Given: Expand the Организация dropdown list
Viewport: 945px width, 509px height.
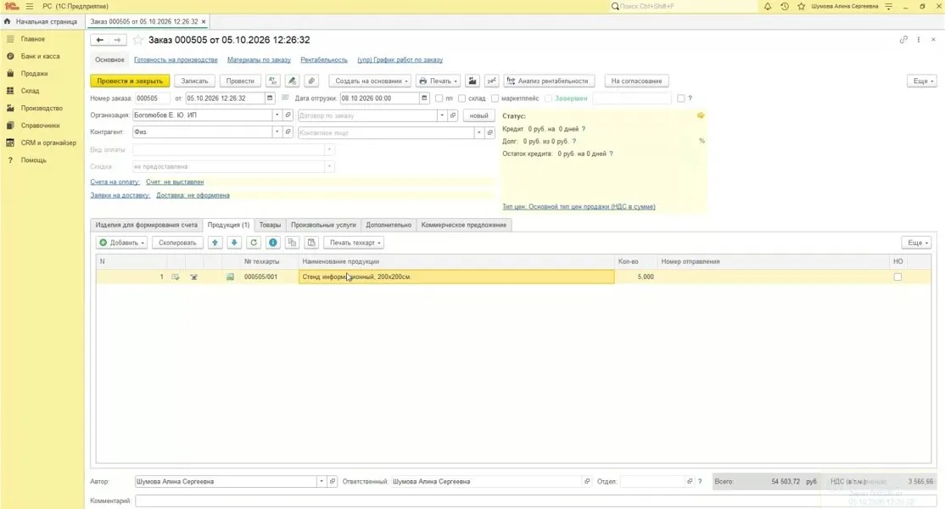Looking at the screenshot, I should click(x=277, y=115).
